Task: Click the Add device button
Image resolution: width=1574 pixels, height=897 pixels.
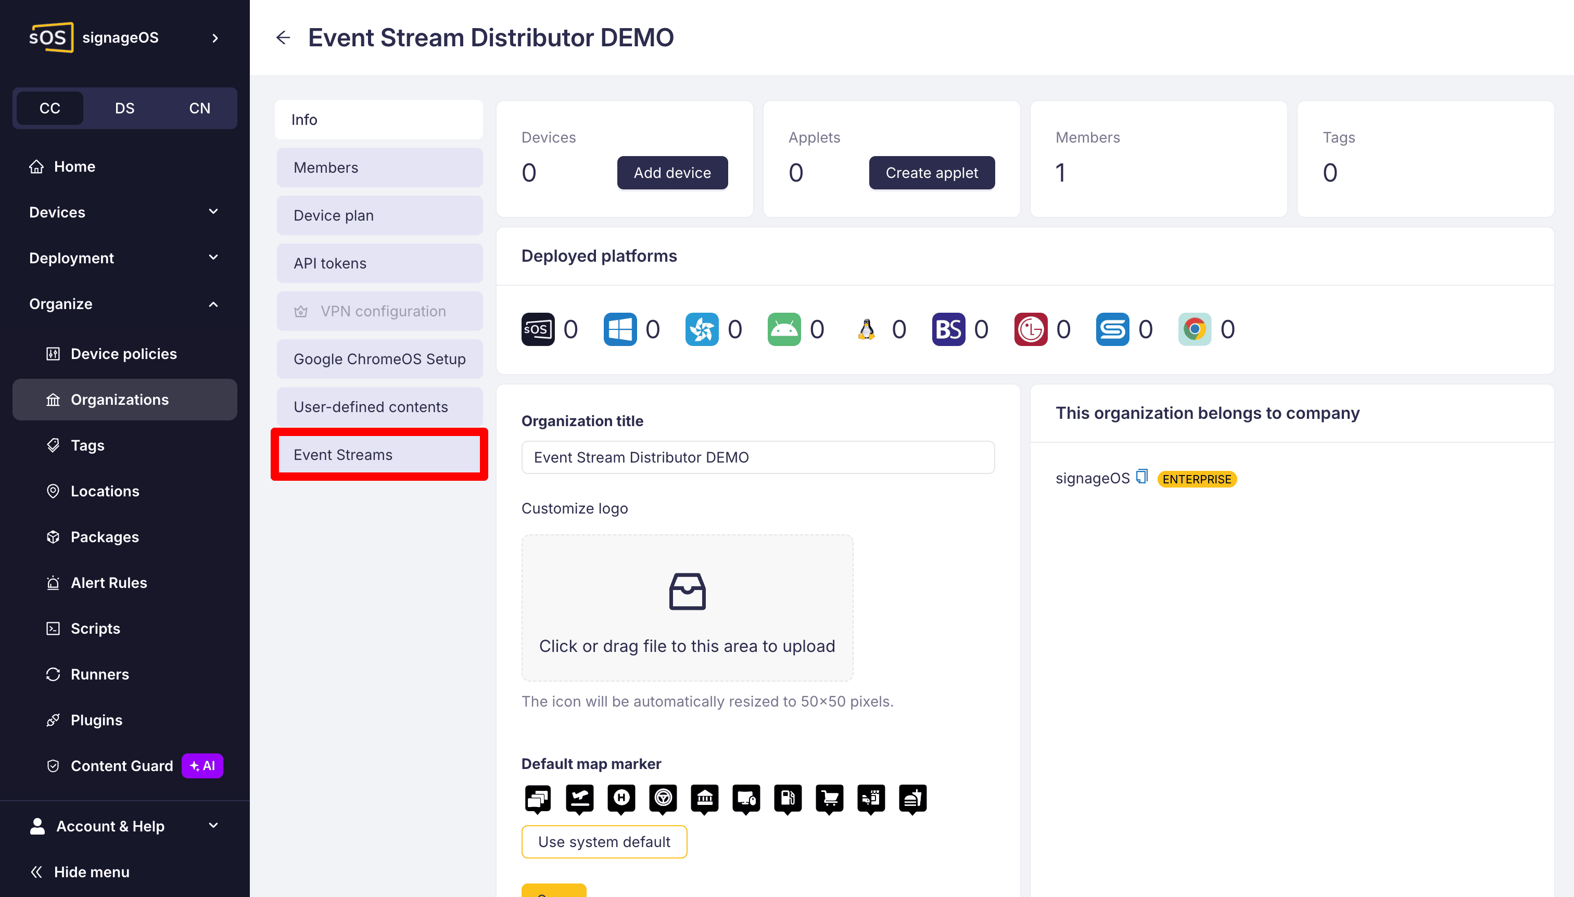Action: coord(672,173)
